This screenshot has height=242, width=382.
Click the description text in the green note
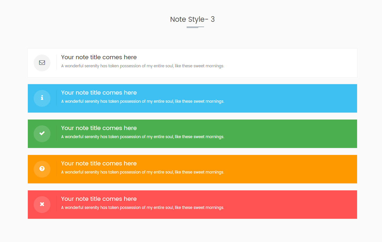(143, 137)
